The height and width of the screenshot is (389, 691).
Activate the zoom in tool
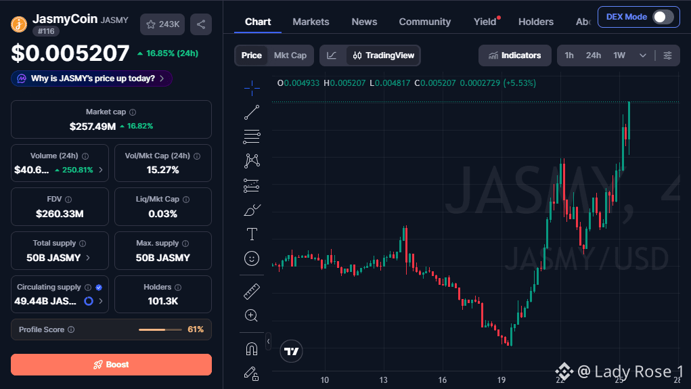pyautogui.click(x=251, y=315)
